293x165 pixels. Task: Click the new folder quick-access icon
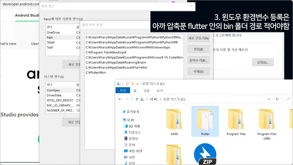tap(132, 84)
